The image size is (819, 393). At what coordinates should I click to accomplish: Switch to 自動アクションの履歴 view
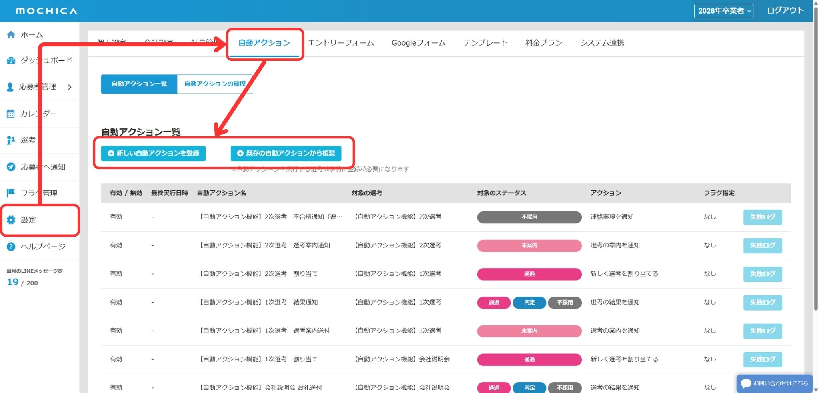pos(215,84)
